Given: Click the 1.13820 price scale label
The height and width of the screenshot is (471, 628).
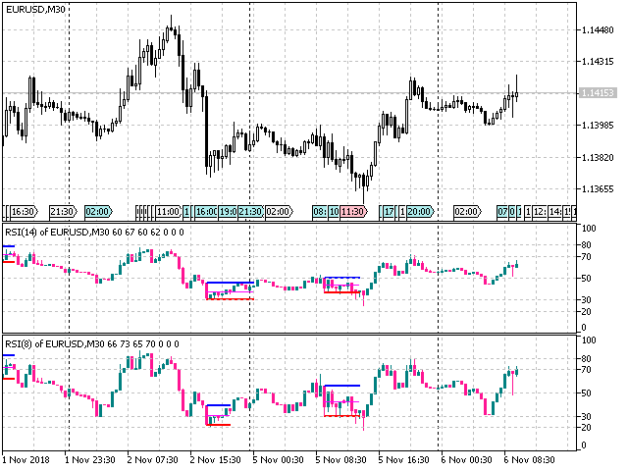Looking at the screenshot, I should tap(598, 157).
